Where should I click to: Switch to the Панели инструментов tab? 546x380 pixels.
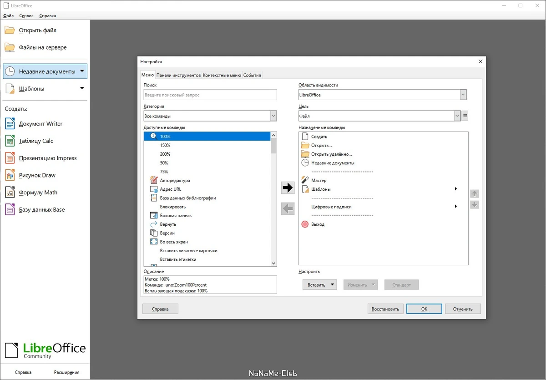178,75
